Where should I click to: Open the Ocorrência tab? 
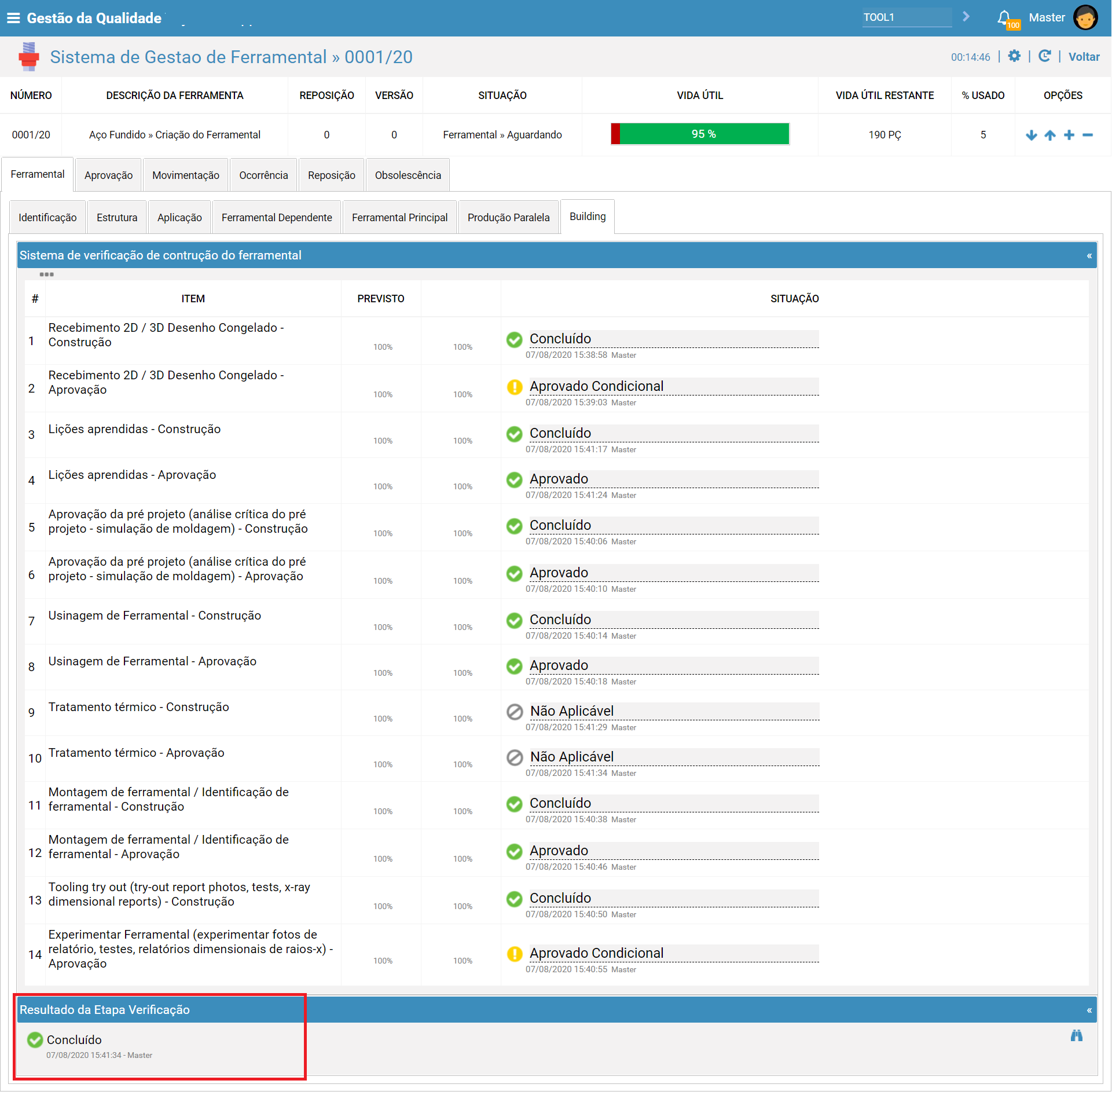coord(263,175)
